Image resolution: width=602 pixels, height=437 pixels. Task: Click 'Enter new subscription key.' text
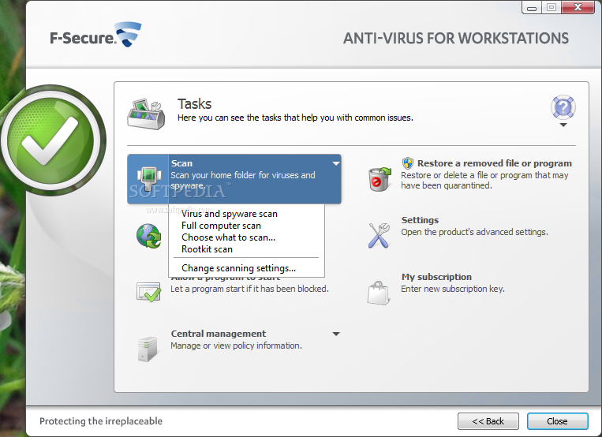pyautogui.click(x=453, y=289)
